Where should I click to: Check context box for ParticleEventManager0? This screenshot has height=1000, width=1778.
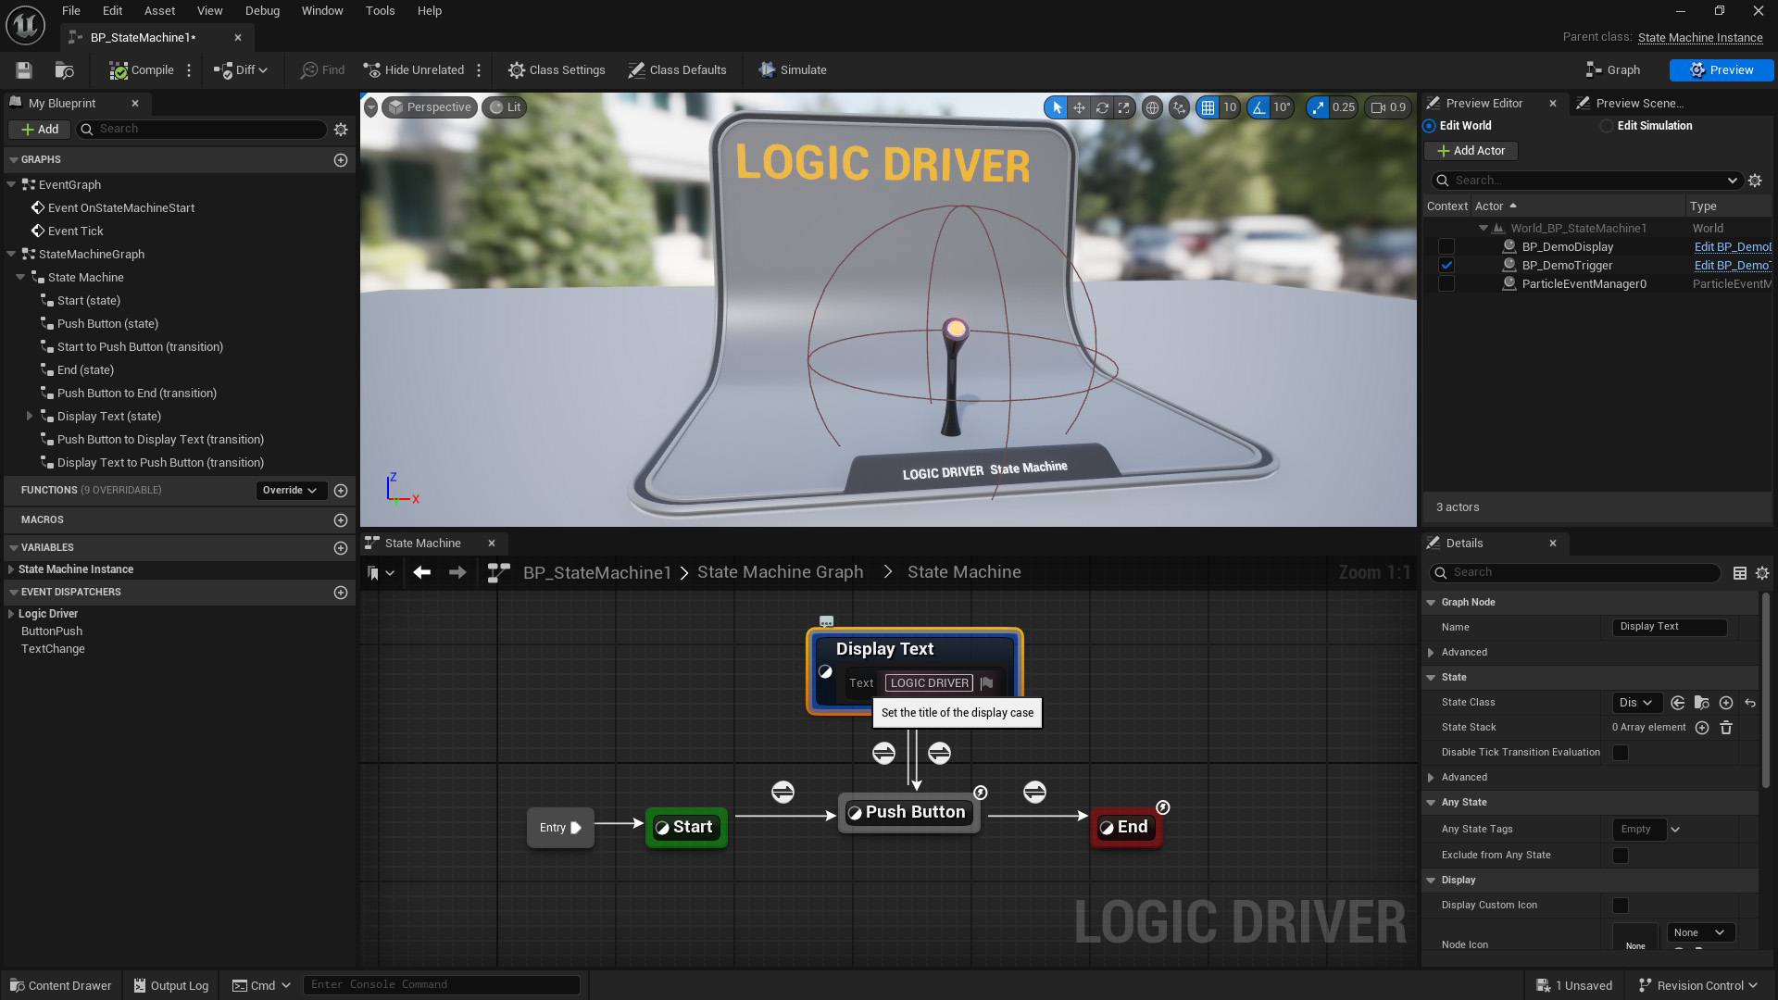click(1446, 284)
